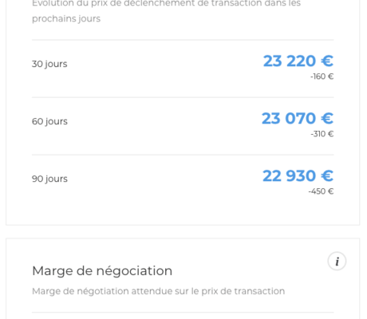The width and height of the screenshot is (367, 319).
Task: Click the 22 930 € price
Action: coord(298,175)
